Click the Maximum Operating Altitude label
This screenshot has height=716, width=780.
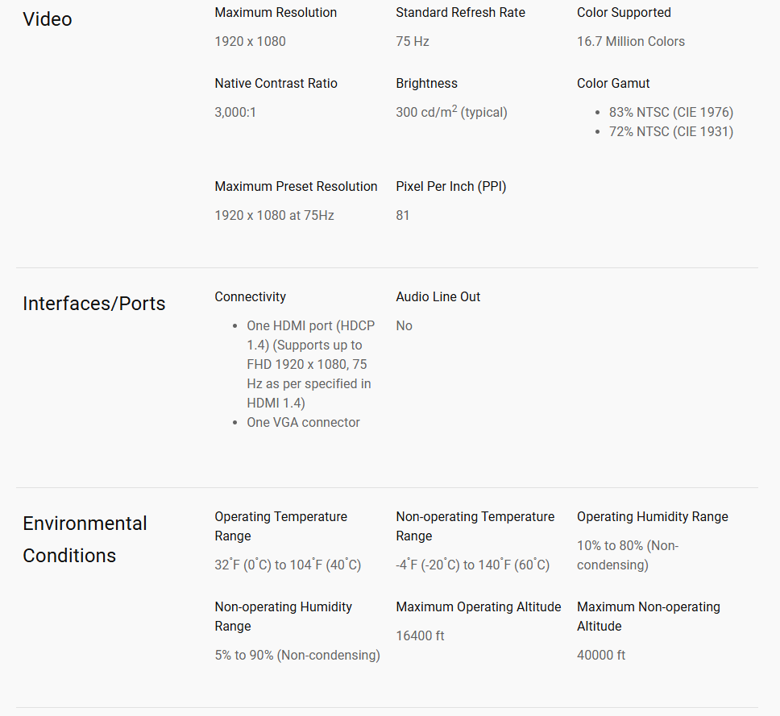coord(479,606)
